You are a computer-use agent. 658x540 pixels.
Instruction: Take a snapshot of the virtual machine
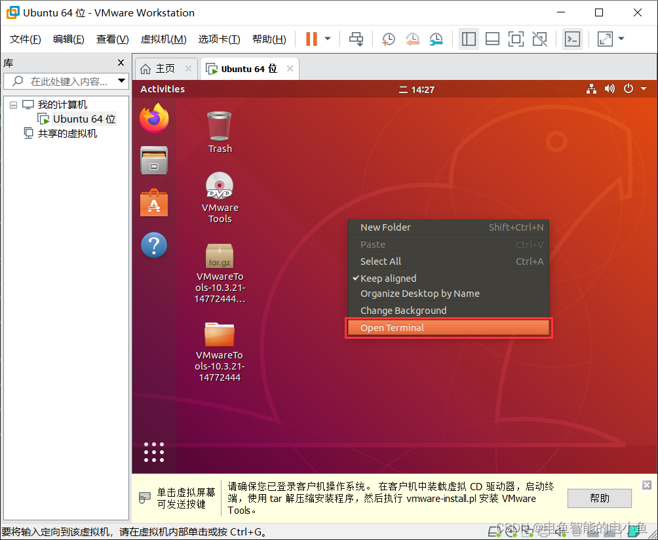[388, 39]
